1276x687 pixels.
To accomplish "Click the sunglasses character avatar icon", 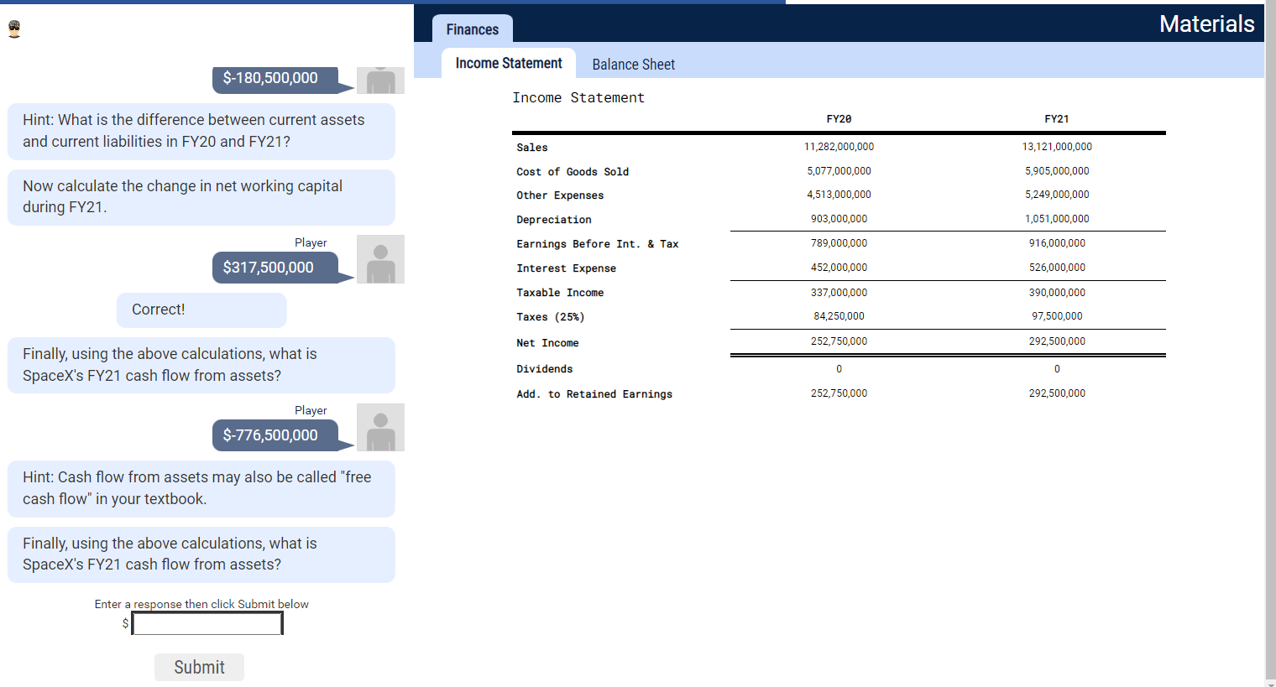I will 14,29.
